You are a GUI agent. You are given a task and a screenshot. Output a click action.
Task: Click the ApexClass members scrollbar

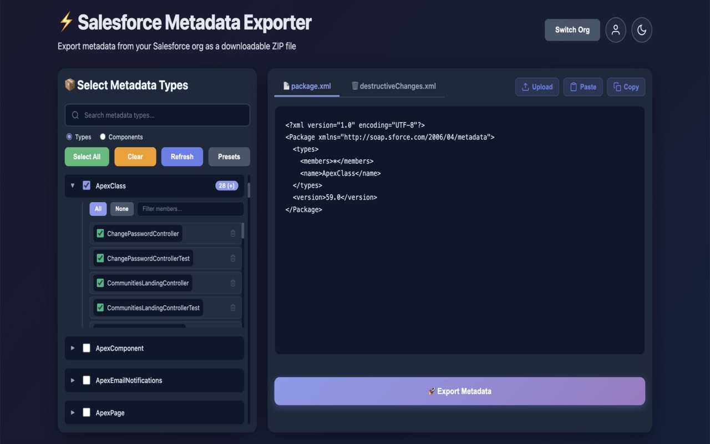[x=243, y=230]
